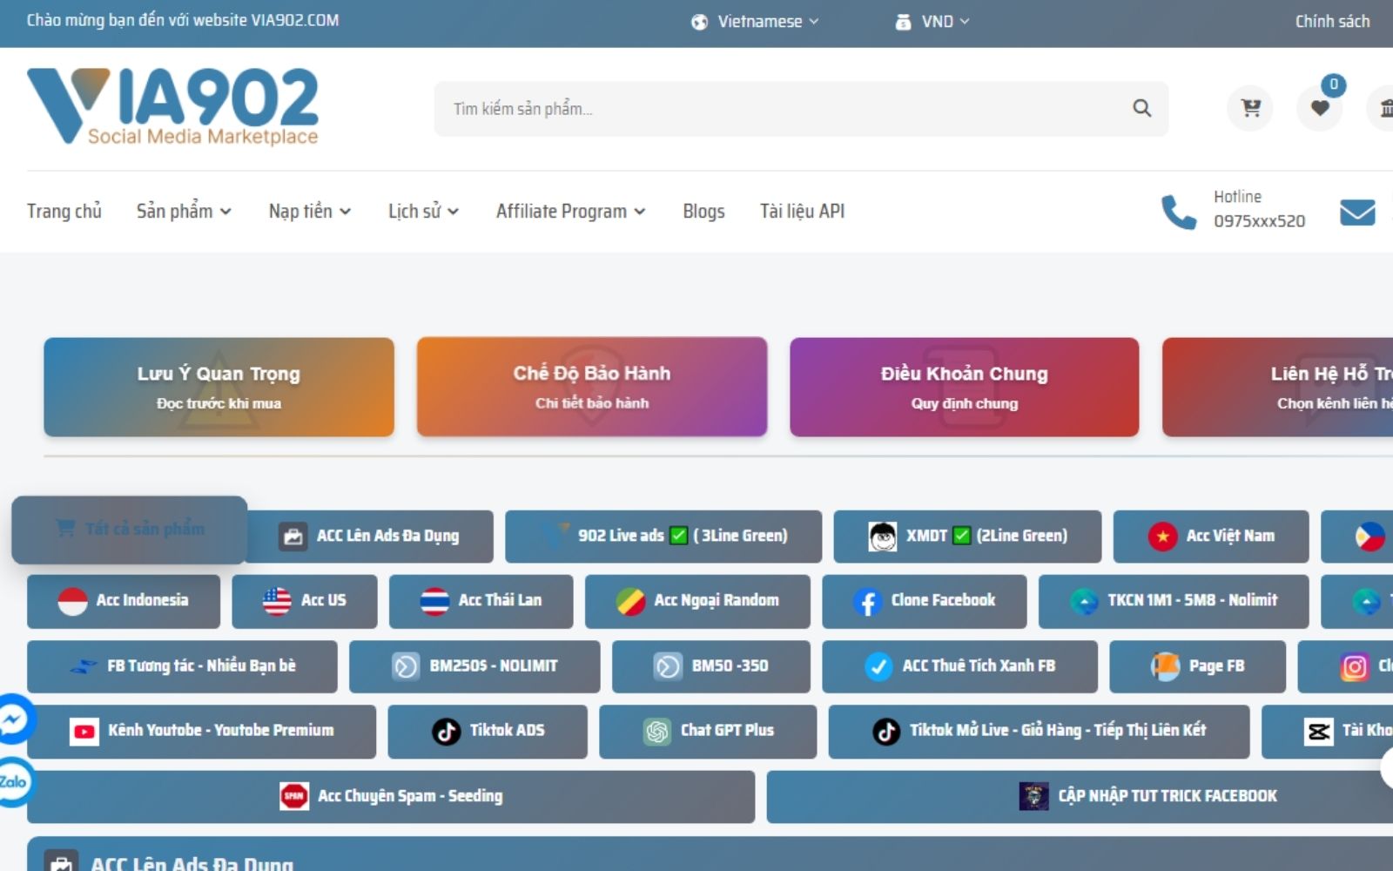Click the Hotline phone icon
Image resolution: width=1393 pixels, height=871 pixels.
tap(1179, 212)
